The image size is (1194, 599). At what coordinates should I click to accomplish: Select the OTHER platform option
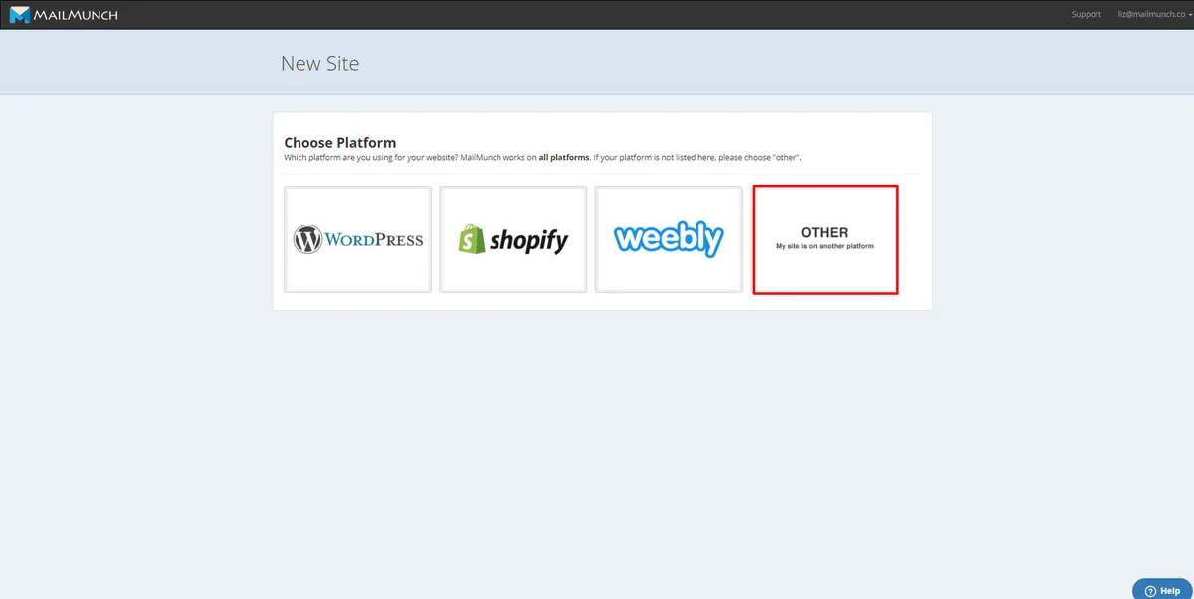(825, 239)
